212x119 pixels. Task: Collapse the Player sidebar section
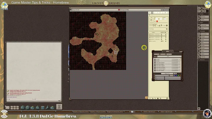[199, 22]
